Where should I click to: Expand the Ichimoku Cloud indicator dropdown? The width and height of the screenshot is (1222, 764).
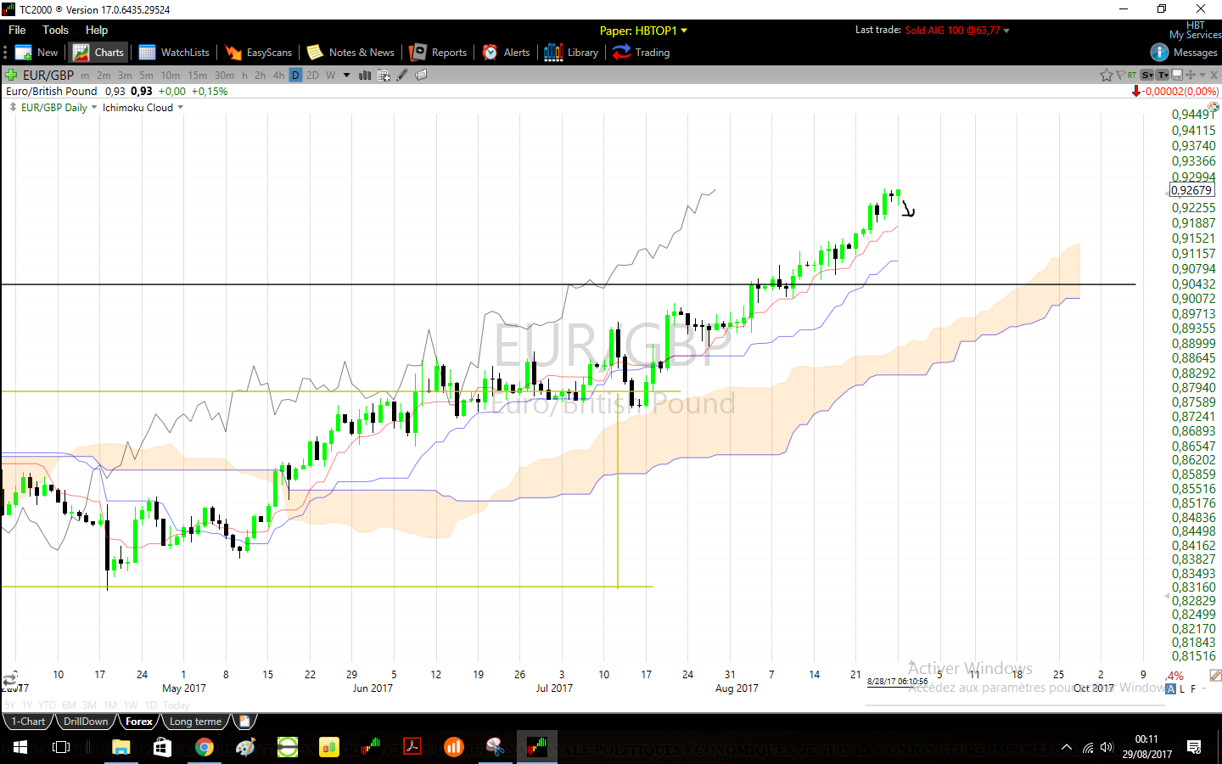click(181, 108)
